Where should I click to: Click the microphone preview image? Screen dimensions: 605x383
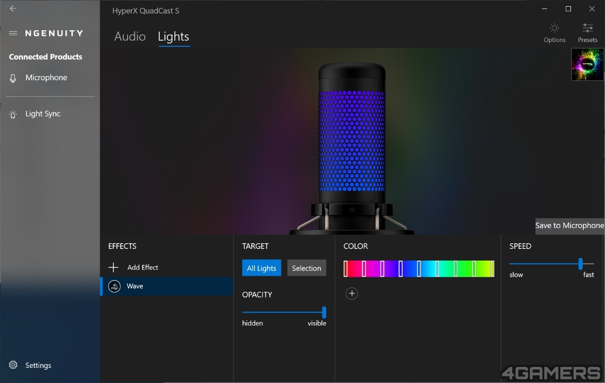(352, 149)
